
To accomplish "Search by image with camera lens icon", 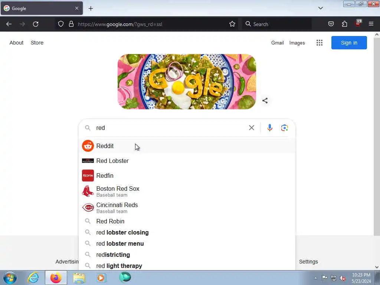I will [x=285, y=128].
